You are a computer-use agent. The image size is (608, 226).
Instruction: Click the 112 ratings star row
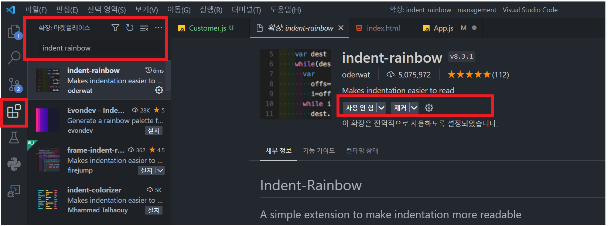pos(478,75)
